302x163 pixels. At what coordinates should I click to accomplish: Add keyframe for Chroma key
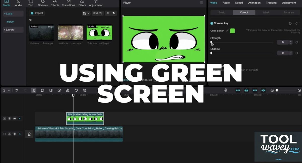coord(297,23)
